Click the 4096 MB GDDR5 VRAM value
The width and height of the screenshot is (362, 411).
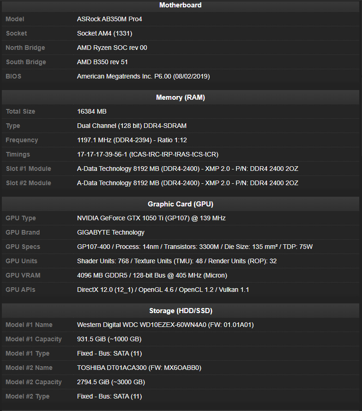152,276
